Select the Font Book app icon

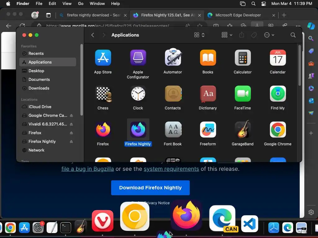tap(173, 130)
